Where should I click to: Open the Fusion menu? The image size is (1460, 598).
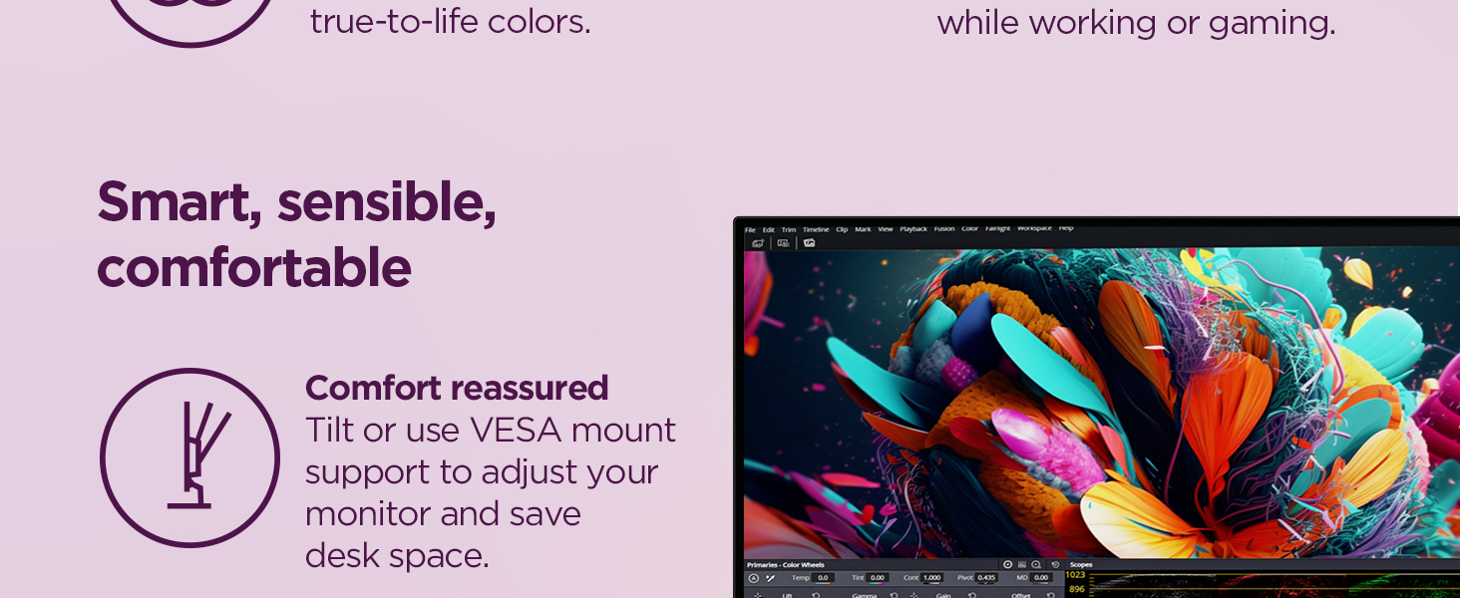coord(944,229)
